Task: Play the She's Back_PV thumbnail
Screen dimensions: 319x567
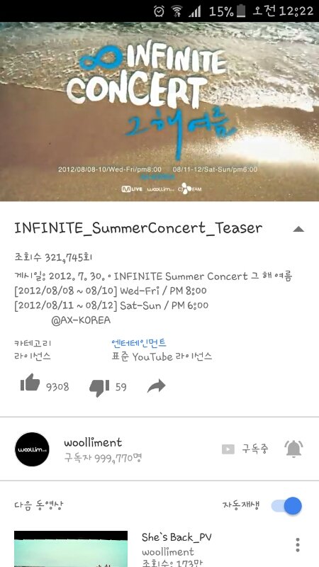Action: click(71, 549)
